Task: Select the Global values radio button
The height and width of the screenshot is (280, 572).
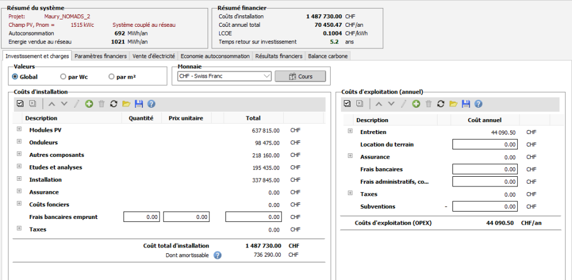Action: point(15,76)
